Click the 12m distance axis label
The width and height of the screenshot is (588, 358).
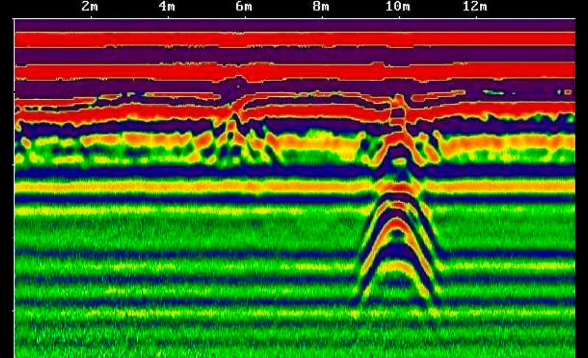coord(475,7)
